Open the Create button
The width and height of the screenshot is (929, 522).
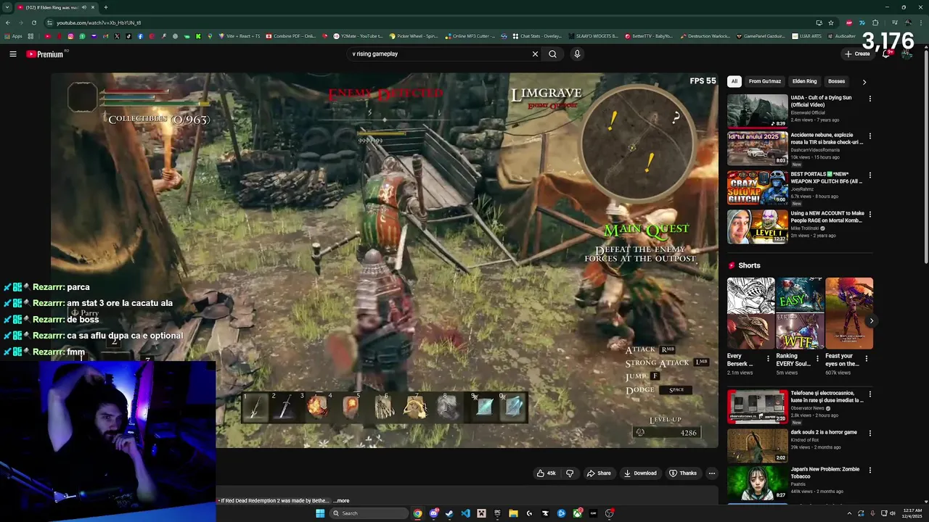point(857,54)
